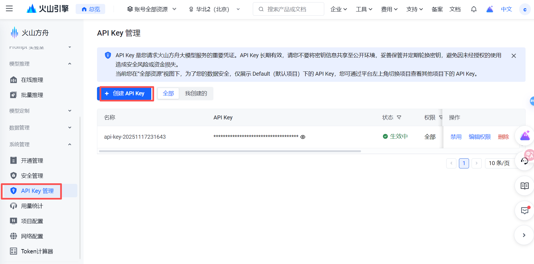Click the 项目配置 sidebar icon
Viewport: 534px width, 264px height.
pos(13,221)
